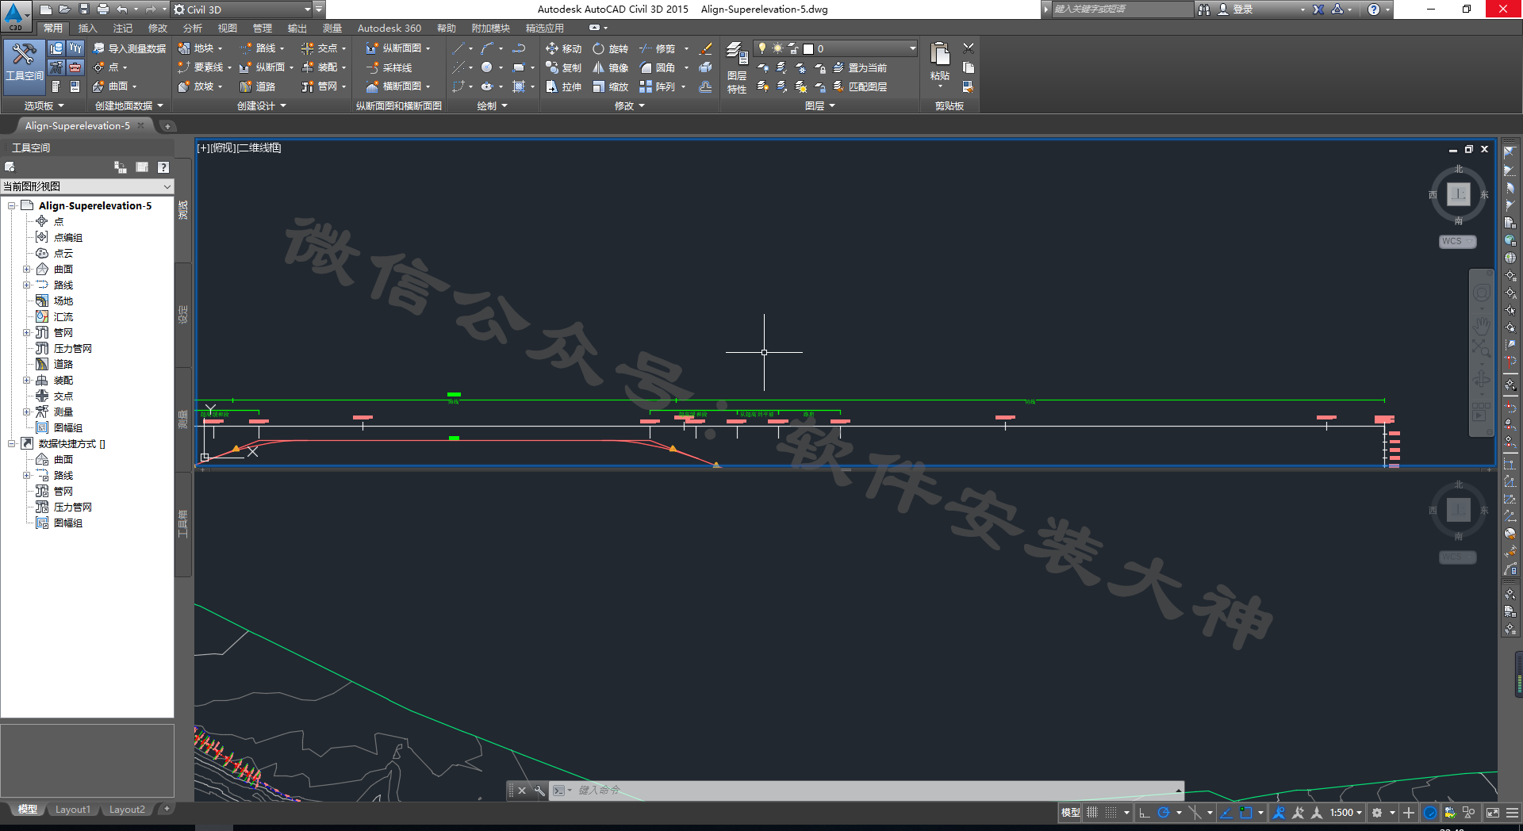Select the Mirror (镜像) tool

click(610, 67)
